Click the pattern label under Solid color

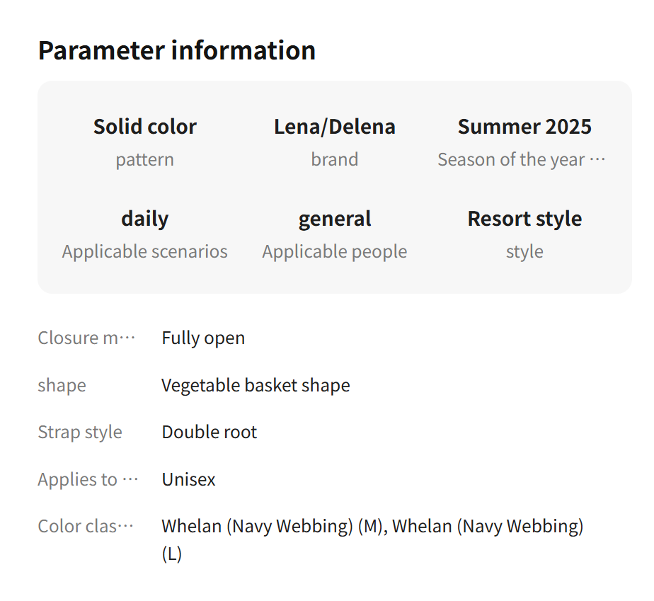coord(145,159)
